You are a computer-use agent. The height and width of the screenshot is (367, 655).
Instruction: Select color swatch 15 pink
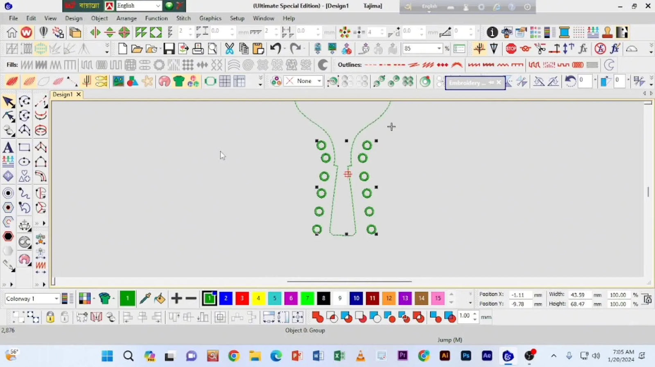pos(438,298)
